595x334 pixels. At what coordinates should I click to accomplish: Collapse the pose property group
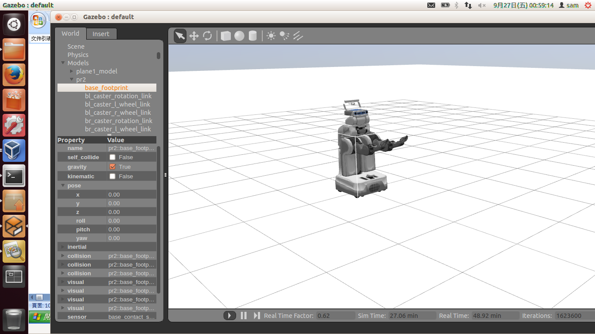click(63, 185)
